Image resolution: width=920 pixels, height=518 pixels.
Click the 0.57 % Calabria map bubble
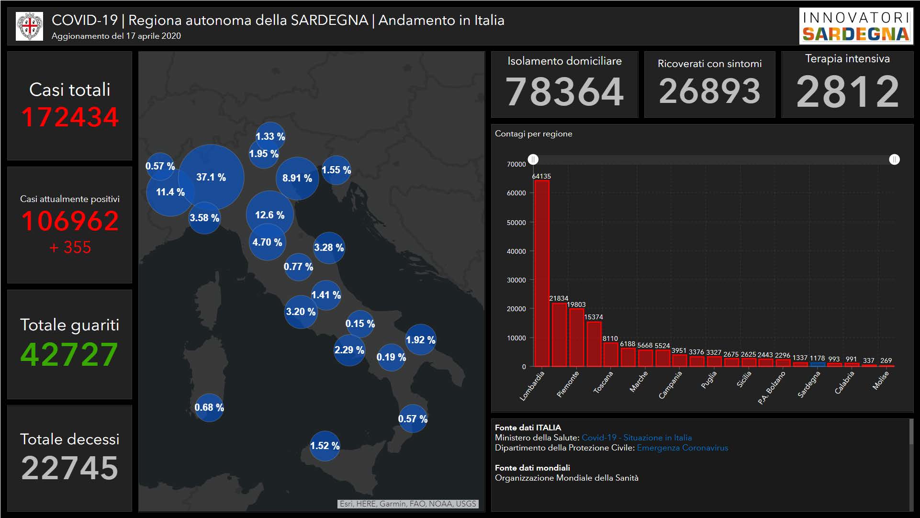coord(413,419)
